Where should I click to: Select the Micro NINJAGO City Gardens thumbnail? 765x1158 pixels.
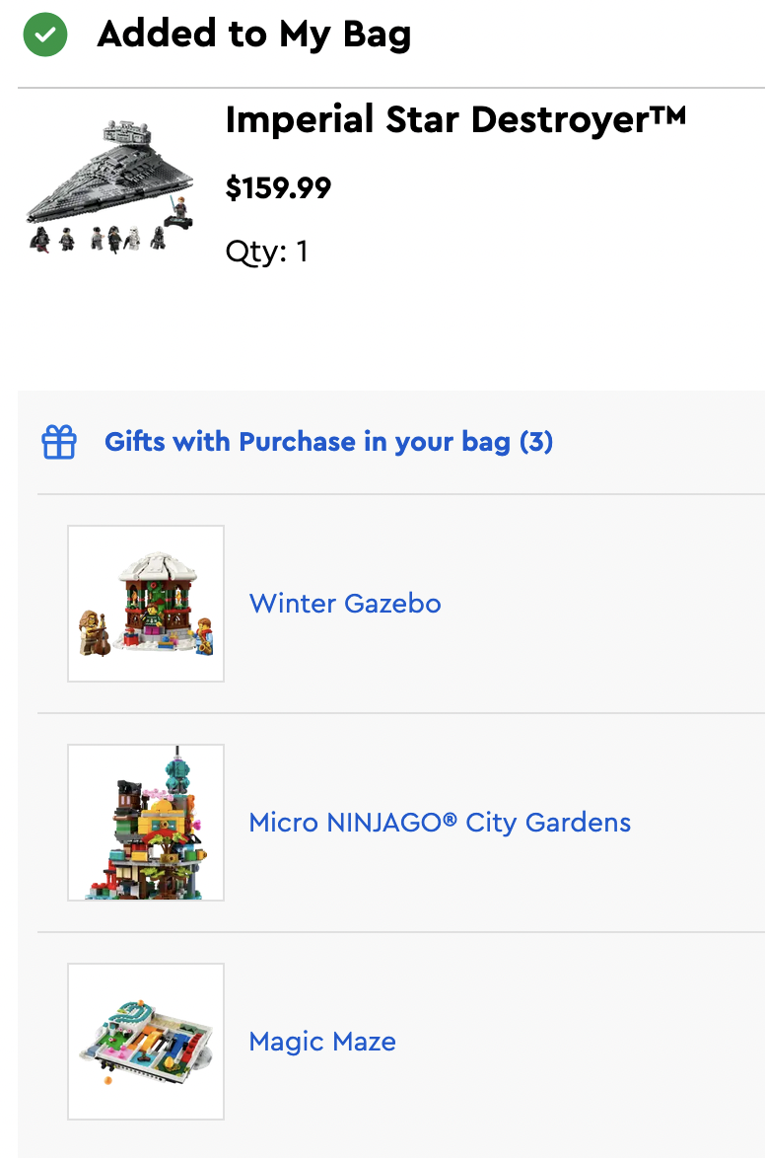pyautogui.click(x=146, y=823)
